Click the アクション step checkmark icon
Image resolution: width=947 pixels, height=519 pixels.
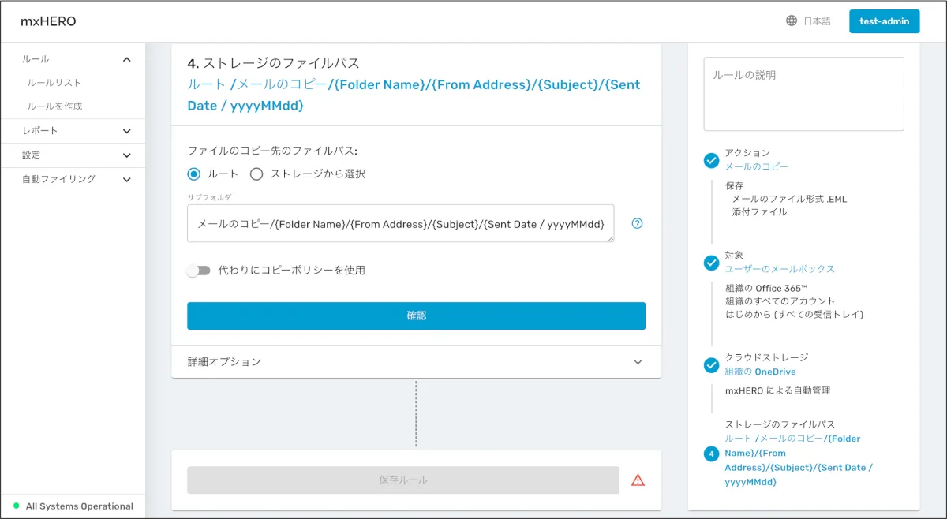[711, 161]
